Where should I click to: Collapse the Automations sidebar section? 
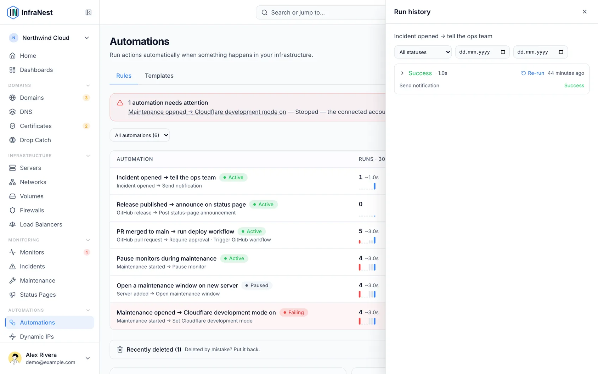tap(88, 310)
